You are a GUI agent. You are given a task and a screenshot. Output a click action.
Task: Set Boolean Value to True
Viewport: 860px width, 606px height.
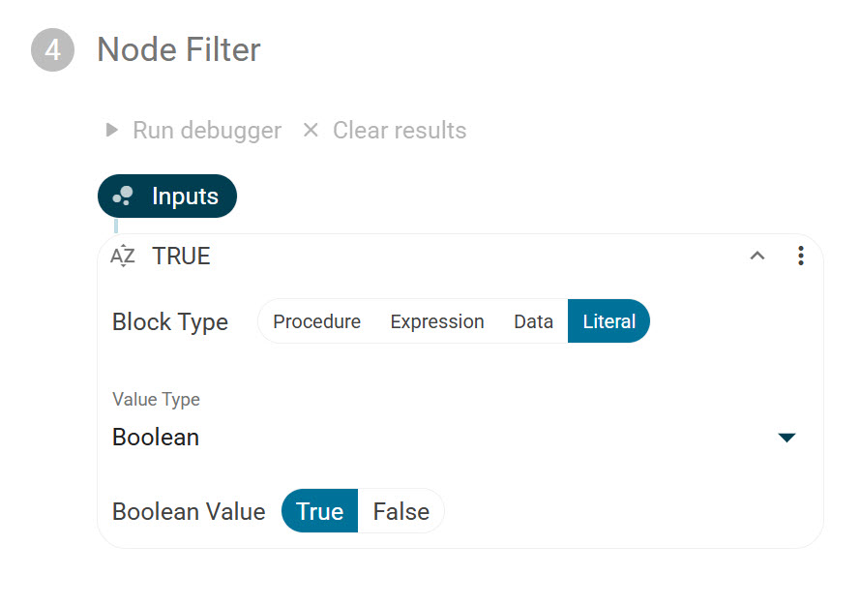point(319,511)
